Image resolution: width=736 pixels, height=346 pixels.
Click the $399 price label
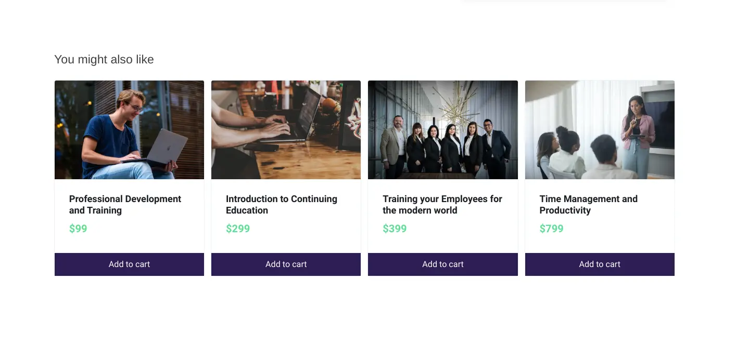[x=395, y=229]
